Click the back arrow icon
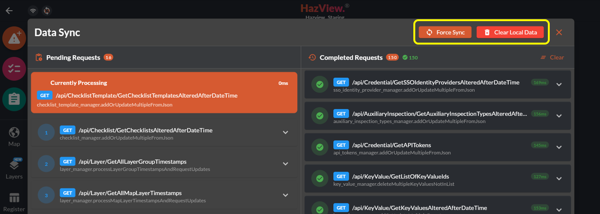Viewport: 600px width, 214px height. [9, 11]
